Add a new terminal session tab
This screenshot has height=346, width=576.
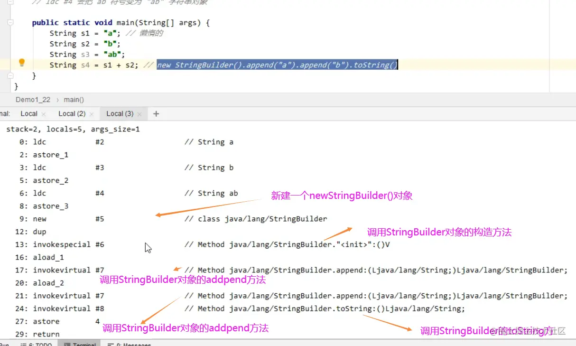156,113
